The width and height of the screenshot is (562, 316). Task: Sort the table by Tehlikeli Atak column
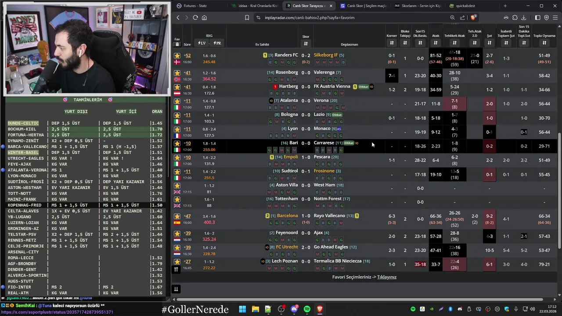pyautogui.click(x=454, y=43)
